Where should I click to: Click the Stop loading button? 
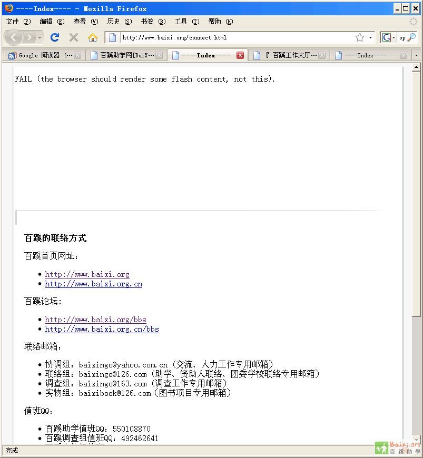pyautogui.click(x=74, y=37)
